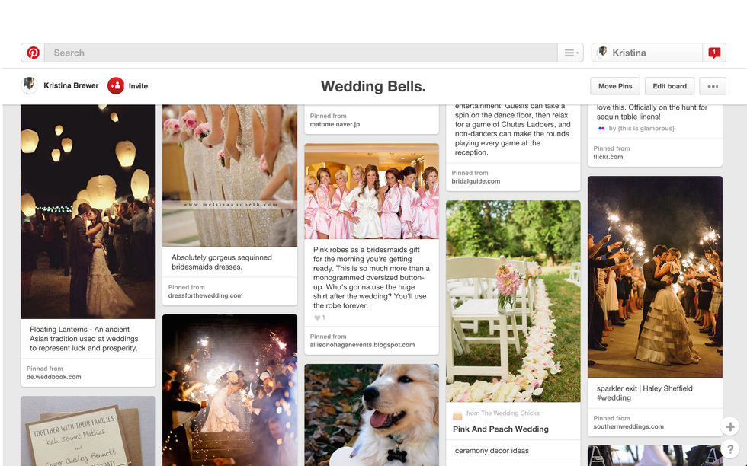This screenshot has width=747, height=466.
Task: Click the plus add pin button
Action: click(x=729, y=426)
